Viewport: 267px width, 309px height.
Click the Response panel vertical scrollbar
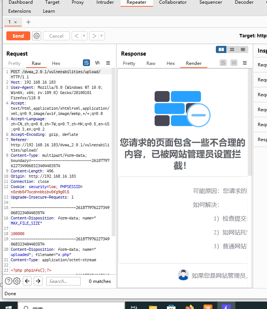pyautogui.click(x=250, y=122)
